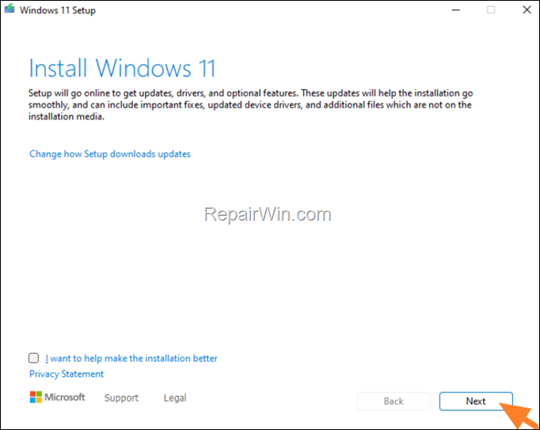Click the Windows 11 Setup title icon
Viewport: 540px width, 430px height.
click(10, 9)
